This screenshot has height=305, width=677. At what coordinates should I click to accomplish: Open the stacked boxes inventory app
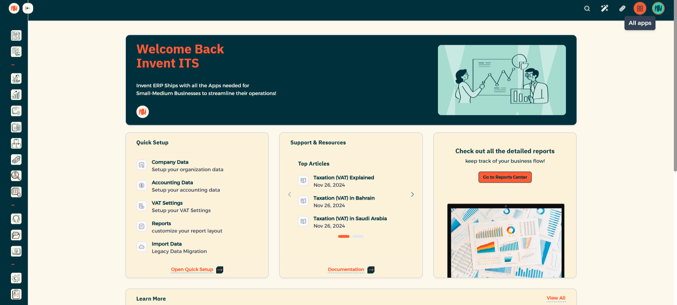[x=16, y=143]
